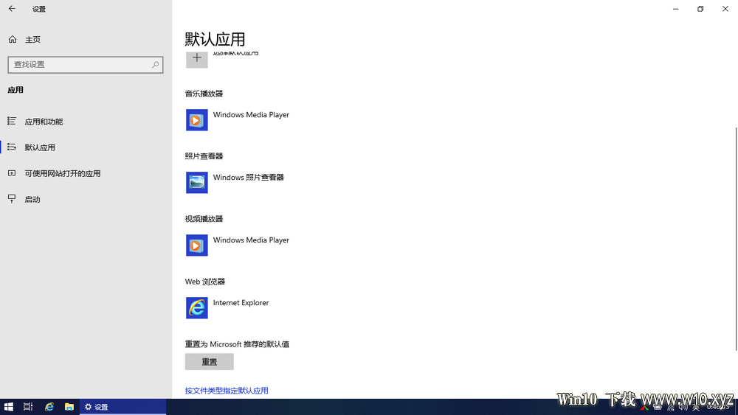Image resolution: width=738 pixels, height=415 pixels.
Task: Click the Windows 照片查看器 icon
Action: (197, 182)
